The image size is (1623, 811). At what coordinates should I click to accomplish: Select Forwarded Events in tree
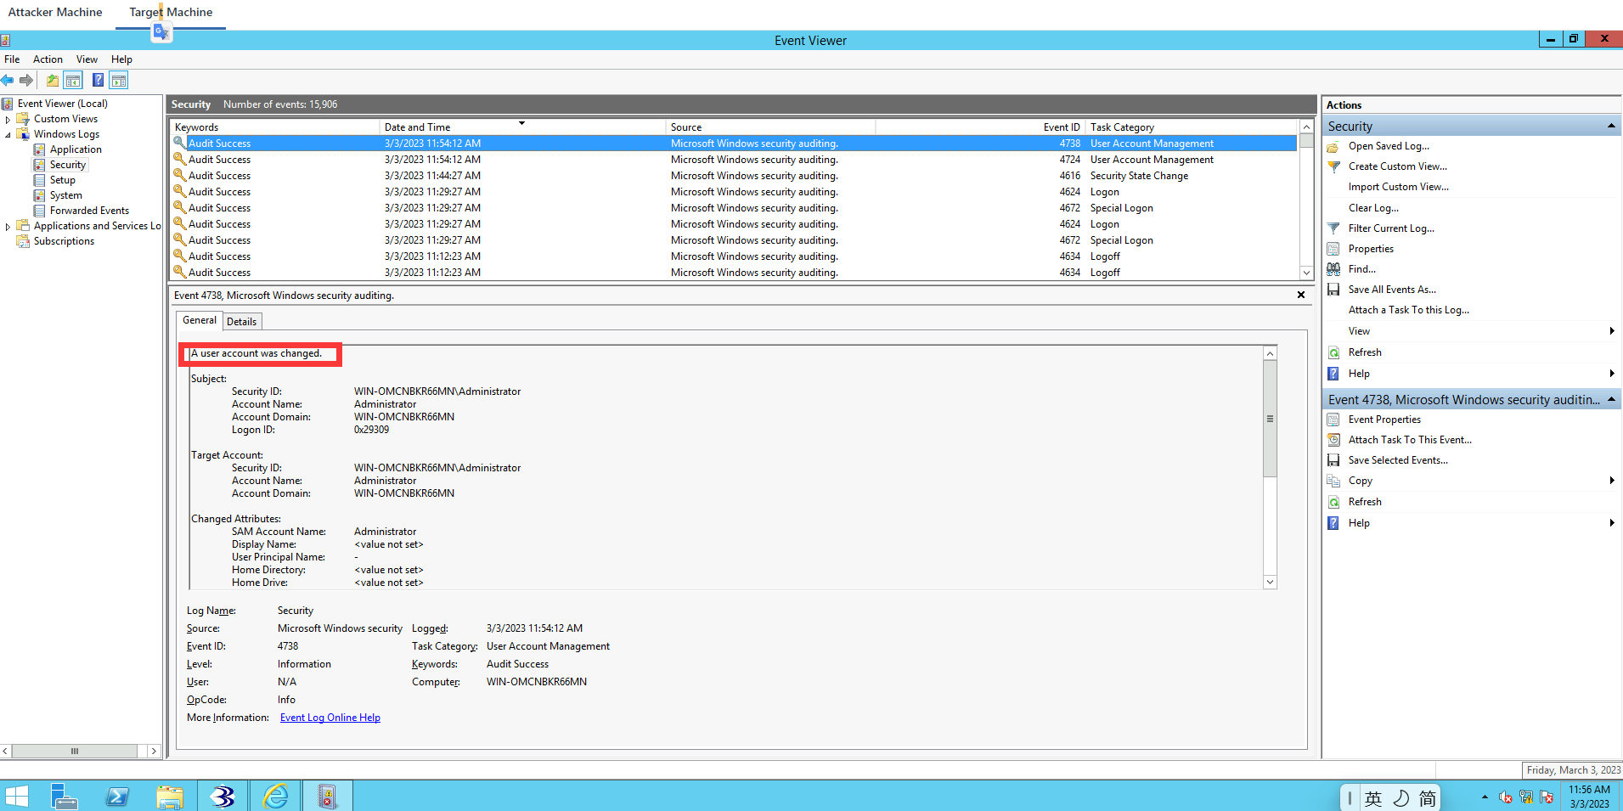(x=89, y=211)
